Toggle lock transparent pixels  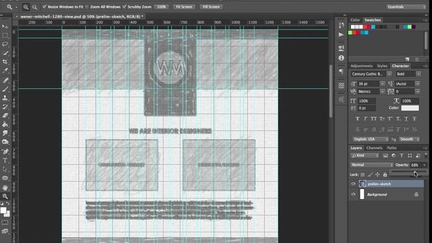pos(362,175)
